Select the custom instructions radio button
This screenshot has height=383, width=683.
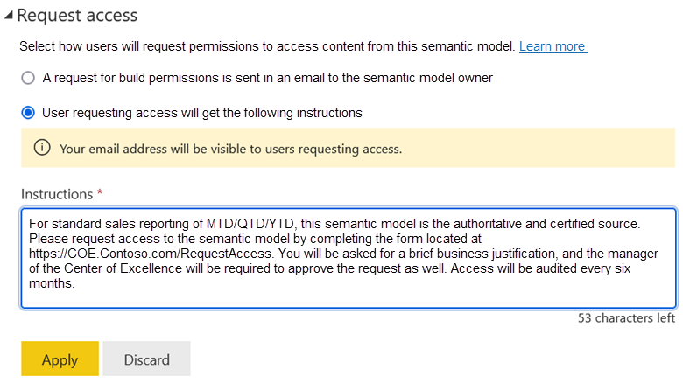(28, 113)
